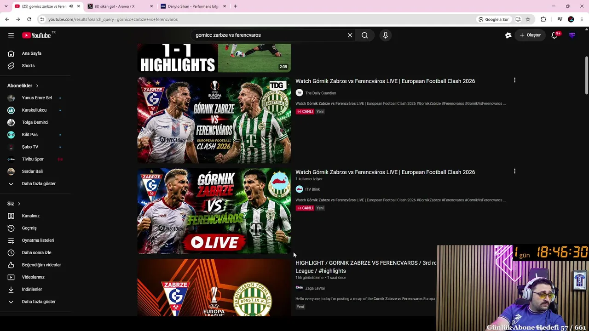Click the Oluştur create button

[530, 35]
